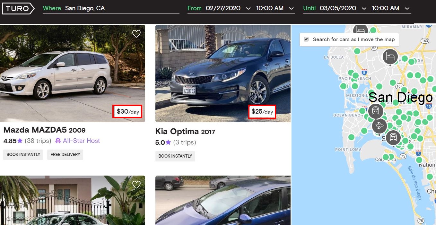Image resolution: width=436 pixels, height=225 pixels.
Task: Click Book Instantly tag under the Mazda MAZDA5
Action: 23,154
